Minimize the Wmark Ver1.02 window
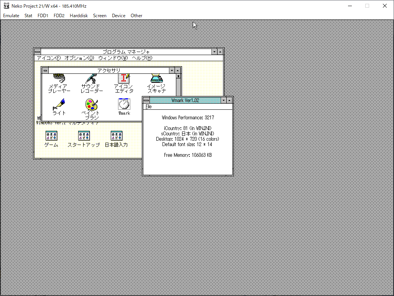The image size is (394, 296). click(223, 100)
